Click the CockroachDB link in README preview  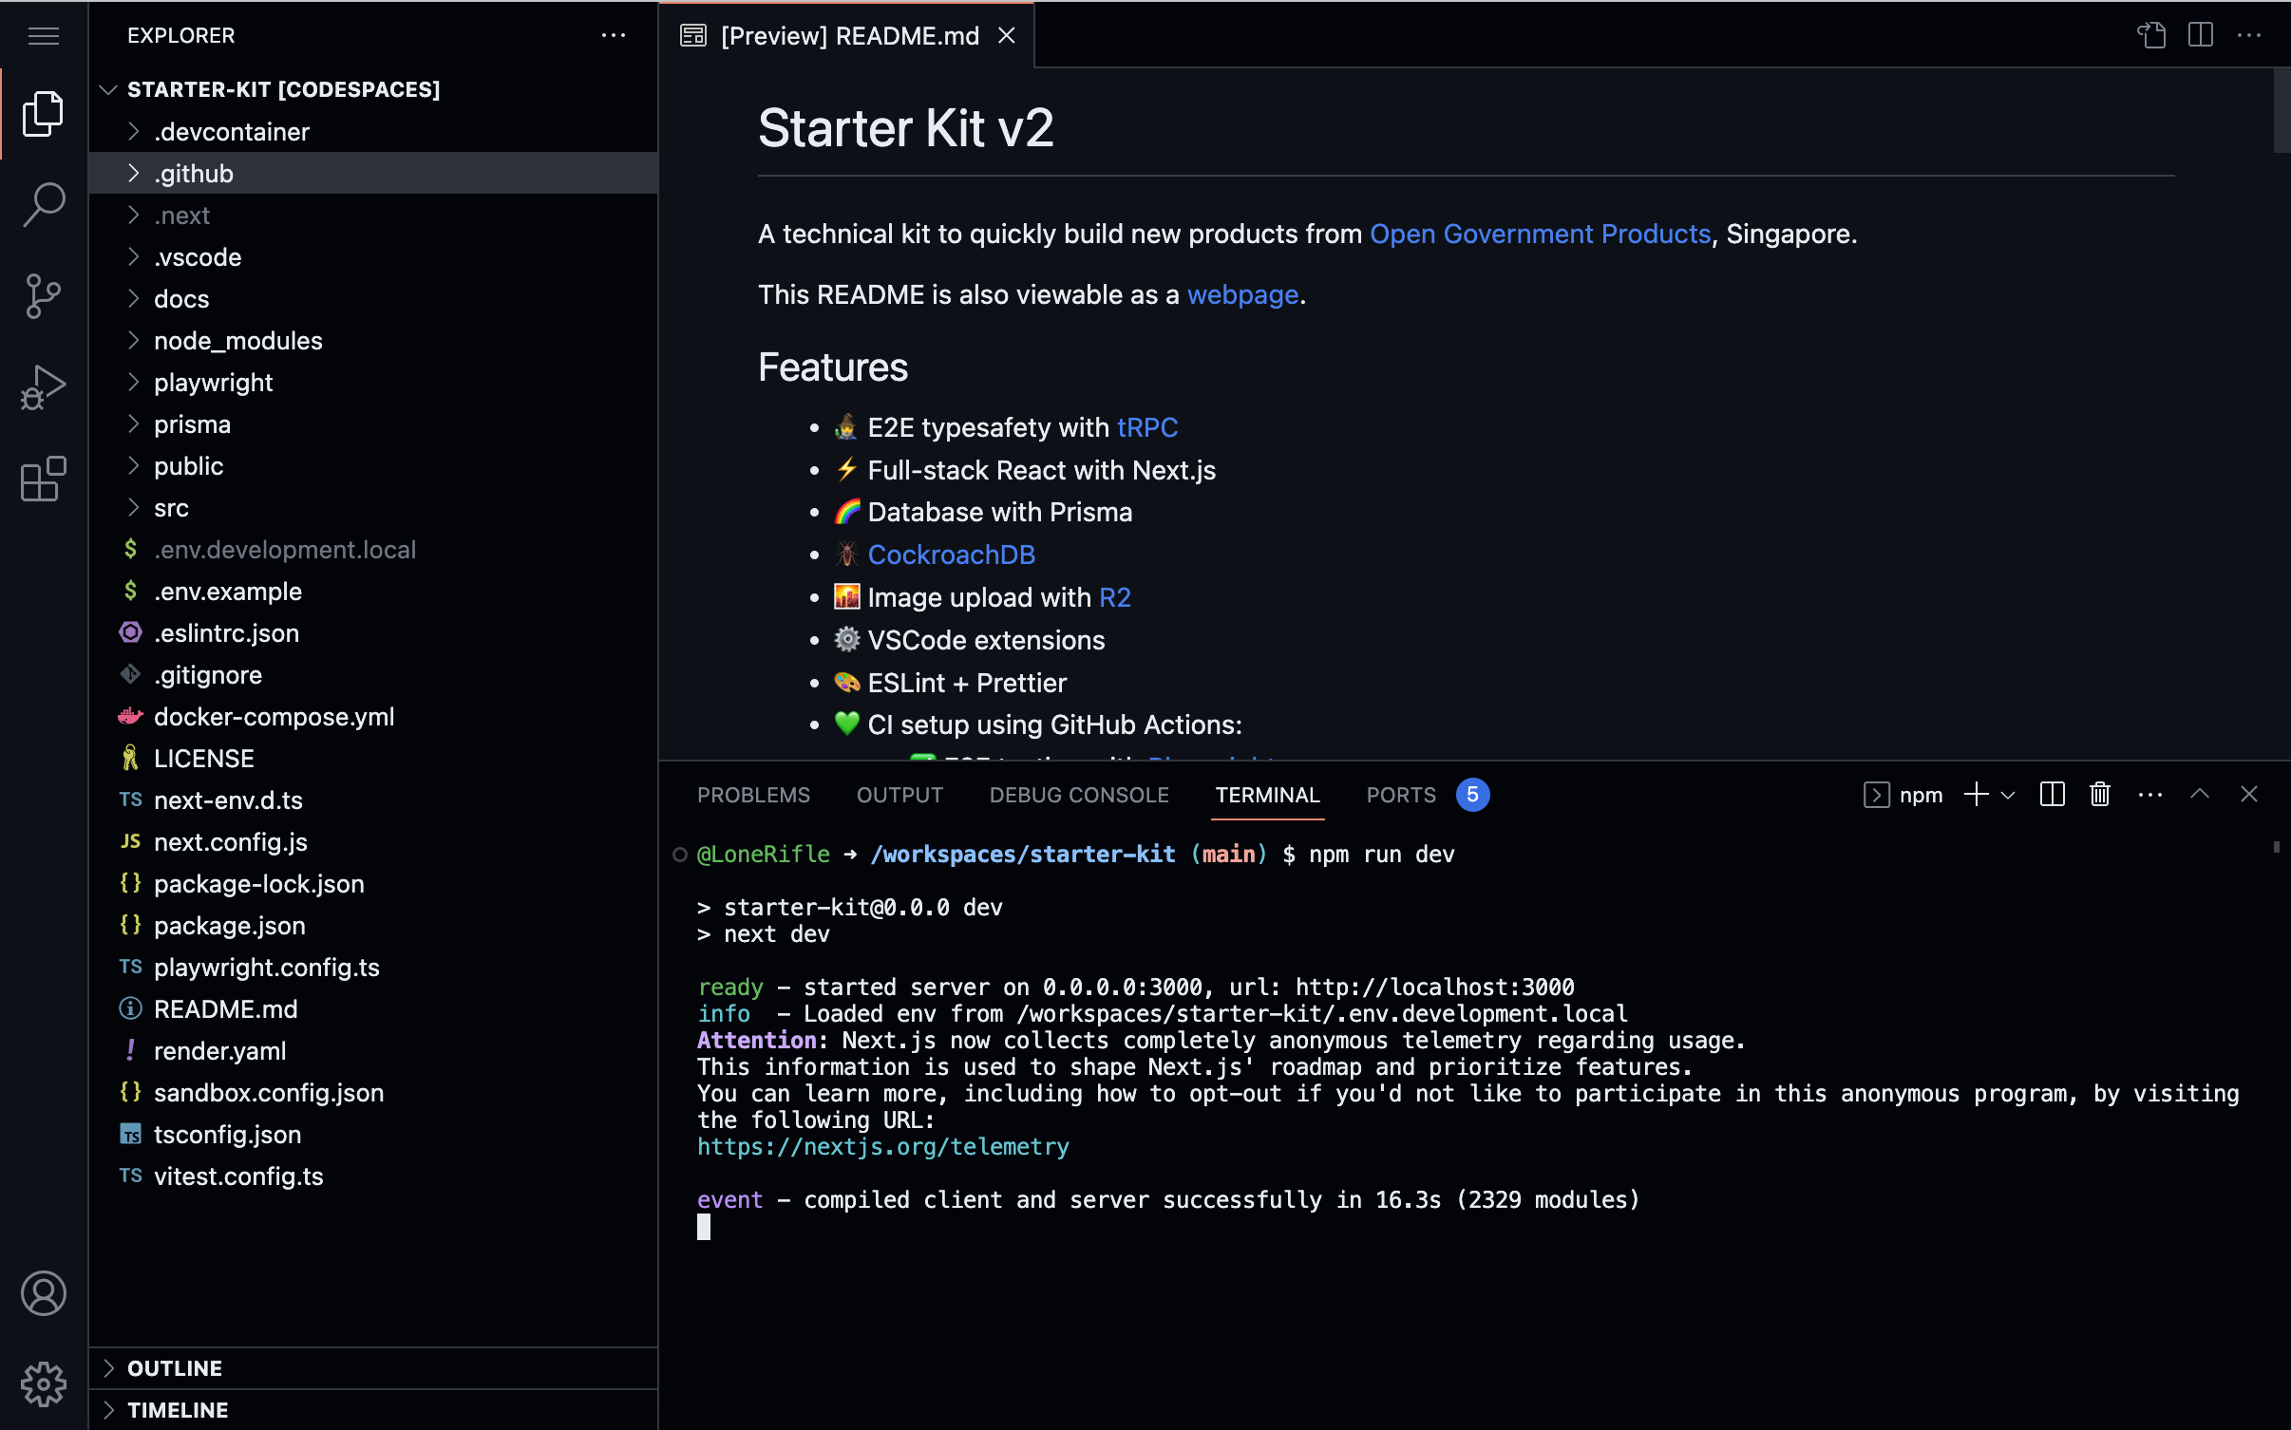[x=951, y=554]
